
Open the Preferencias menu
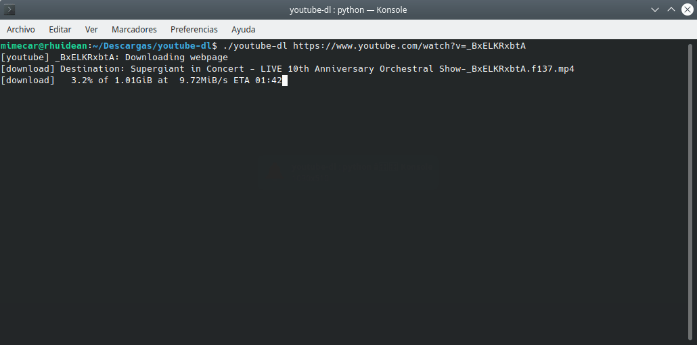pyautogui.click(x=194, y=29)
